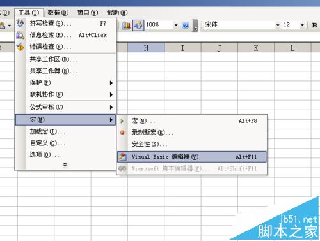Open 加载宏(I) add-ins dialog
Viewport: 320px width, 241px height.
[66, 132]
